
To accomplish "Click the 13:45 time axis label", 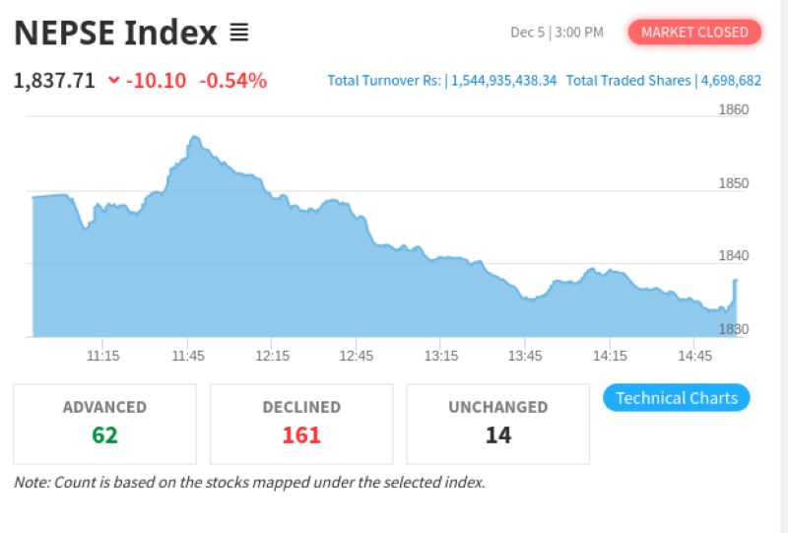I will click(526, 355).
